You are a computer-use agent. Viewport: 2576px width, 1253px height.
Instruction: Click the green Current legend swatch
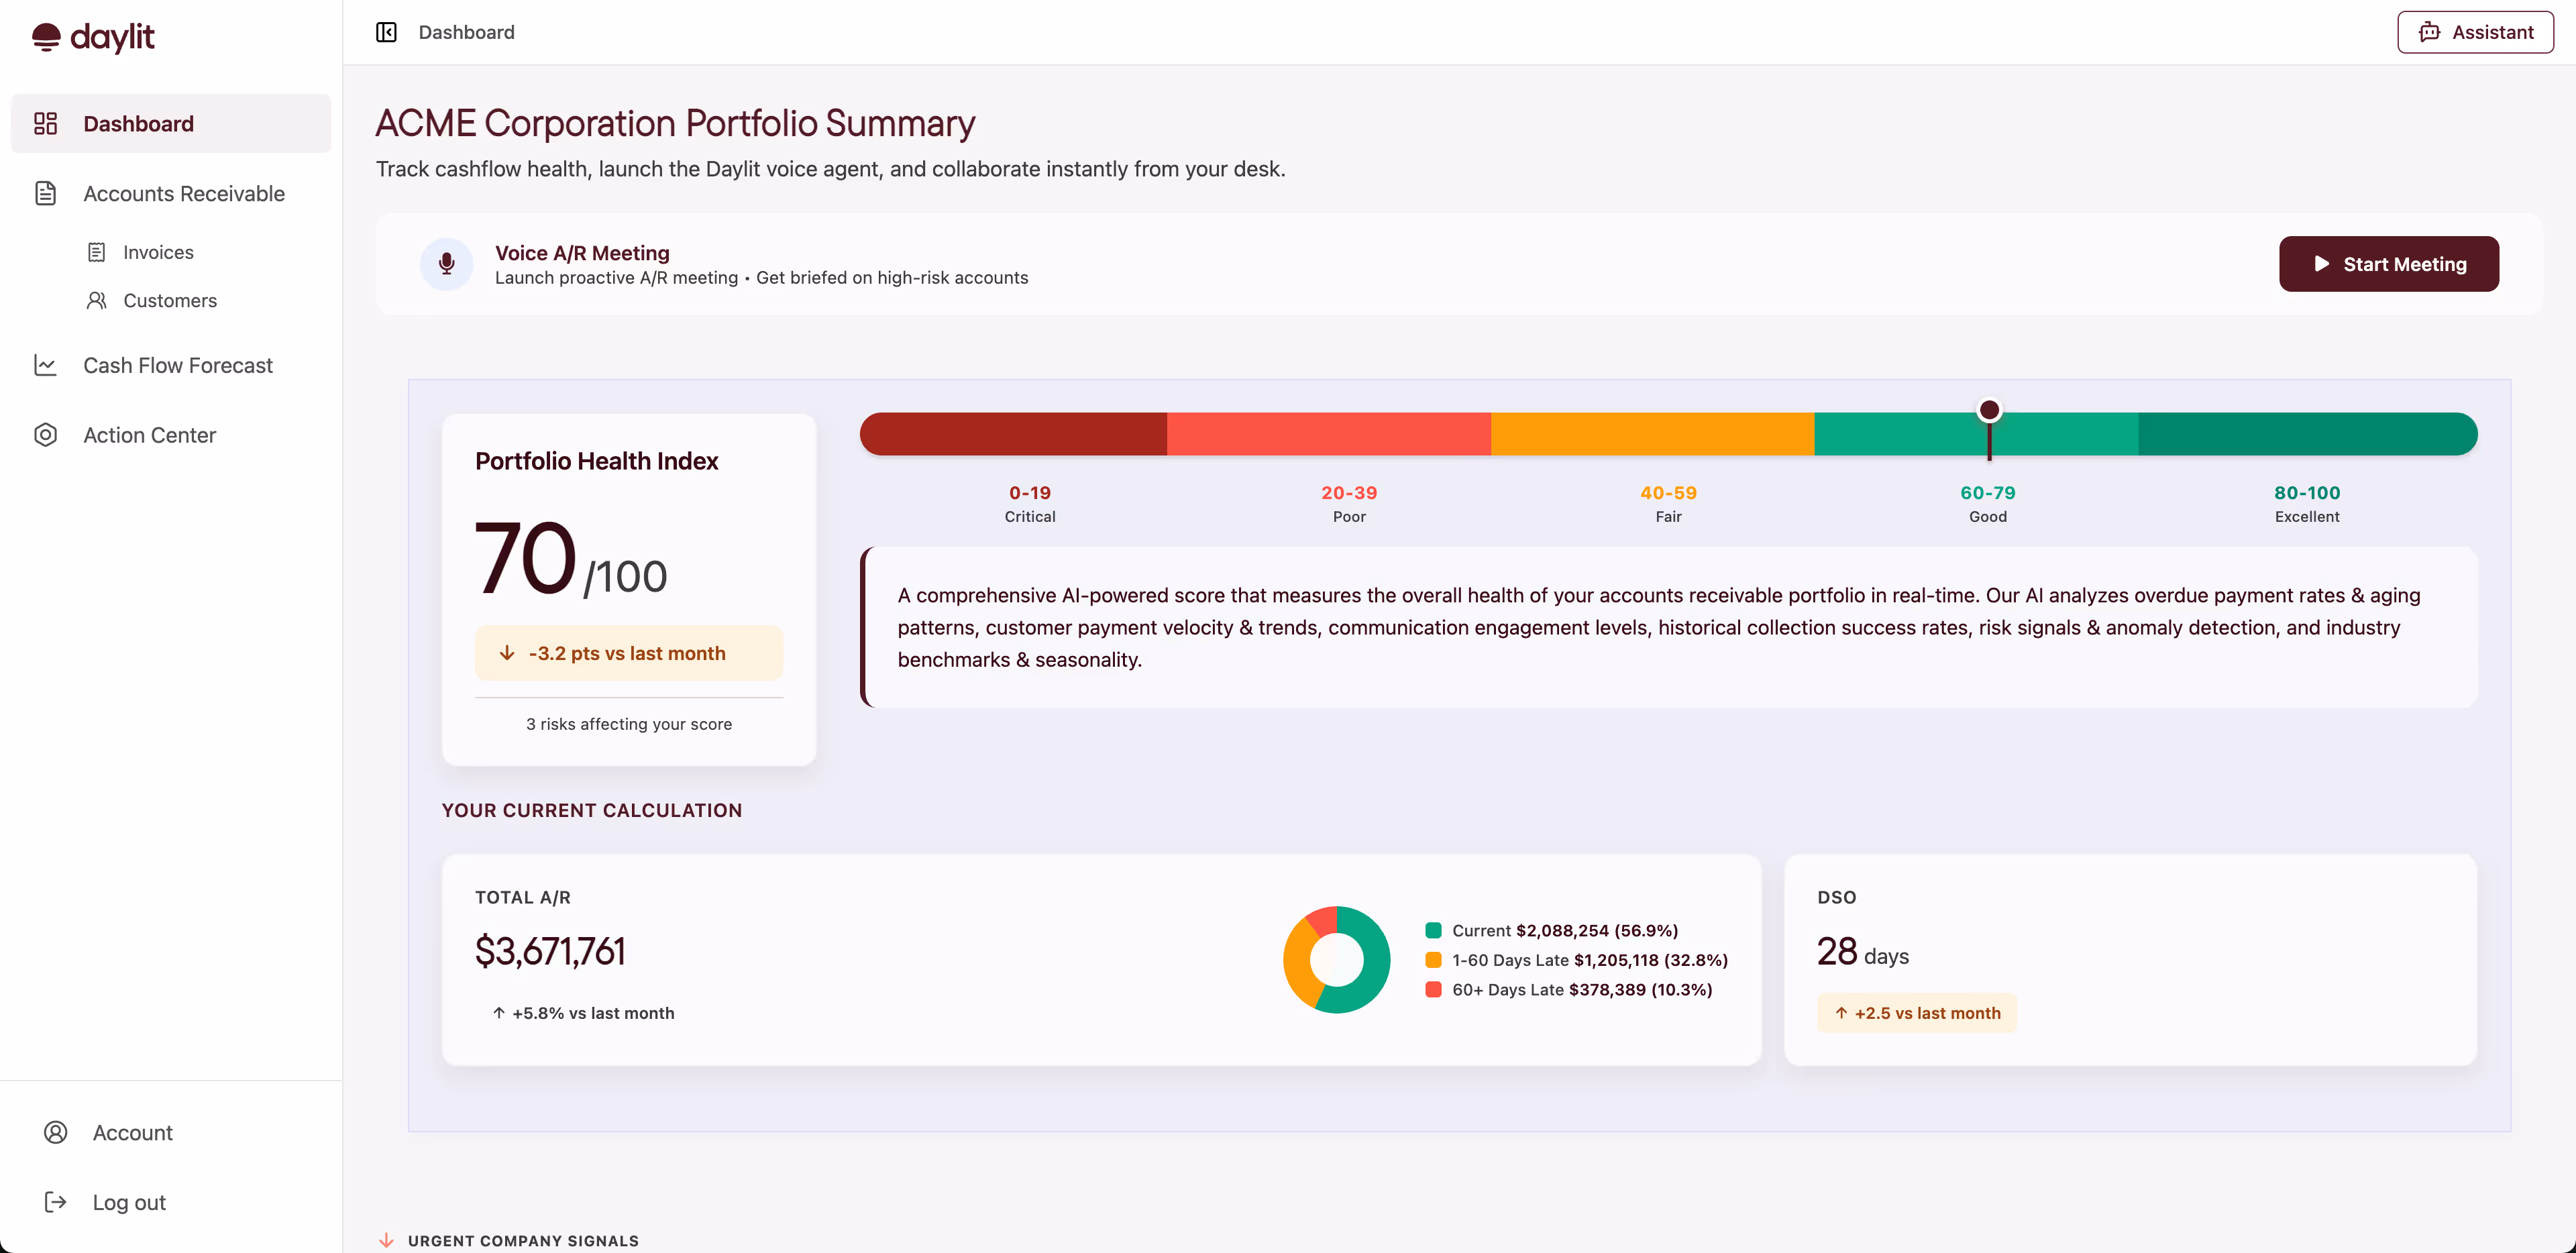click(1433, 931)
